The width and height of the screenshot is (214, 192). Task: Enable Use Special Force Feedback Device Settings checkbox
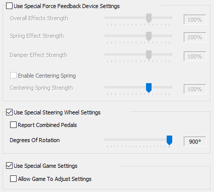(9, 6)
